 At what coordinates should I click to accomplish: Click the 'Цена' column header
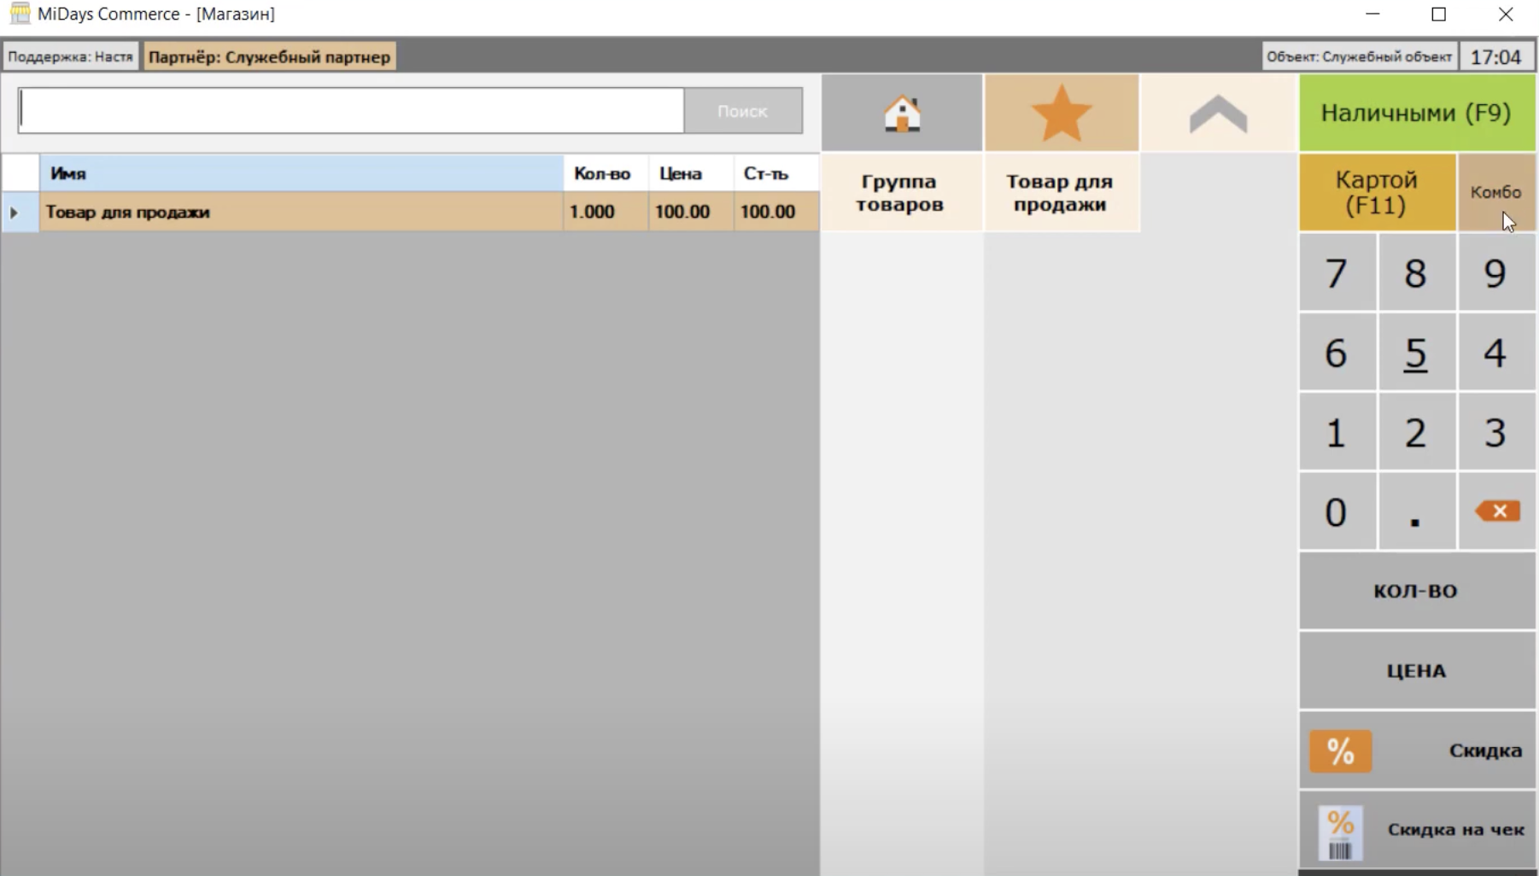691,173
